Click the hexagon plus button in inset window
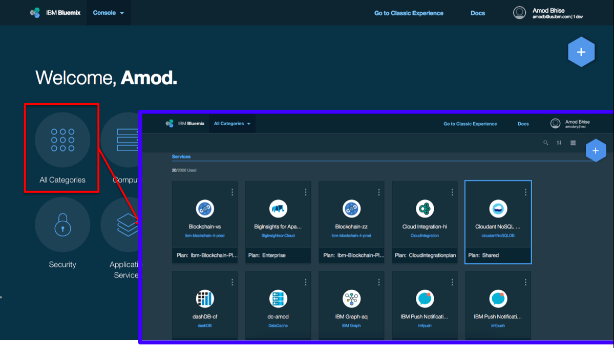The height and width of the screenshot is (348, 614). 596,150
